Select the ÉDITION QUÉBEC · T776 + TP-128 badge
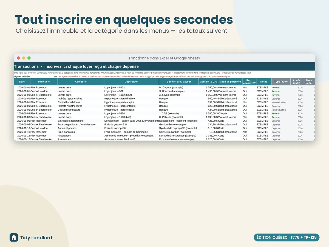Viewport: 329px width, 247px height. [x=287, y=238]
